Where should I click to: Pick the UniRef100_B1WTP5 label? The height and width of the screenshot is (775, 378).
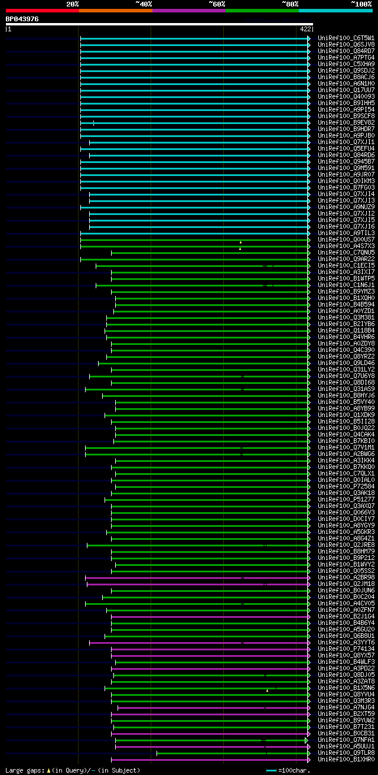346,278
